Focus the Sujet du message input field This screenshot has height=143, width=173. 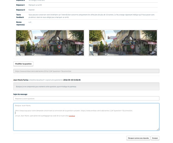(86, 98)
